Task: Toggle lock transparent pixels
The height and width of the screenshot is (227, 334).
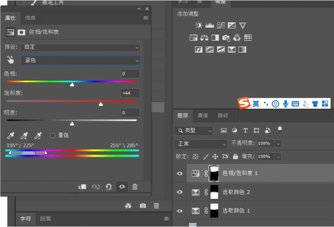Action: pyautogui.click(x=195, y=157)
